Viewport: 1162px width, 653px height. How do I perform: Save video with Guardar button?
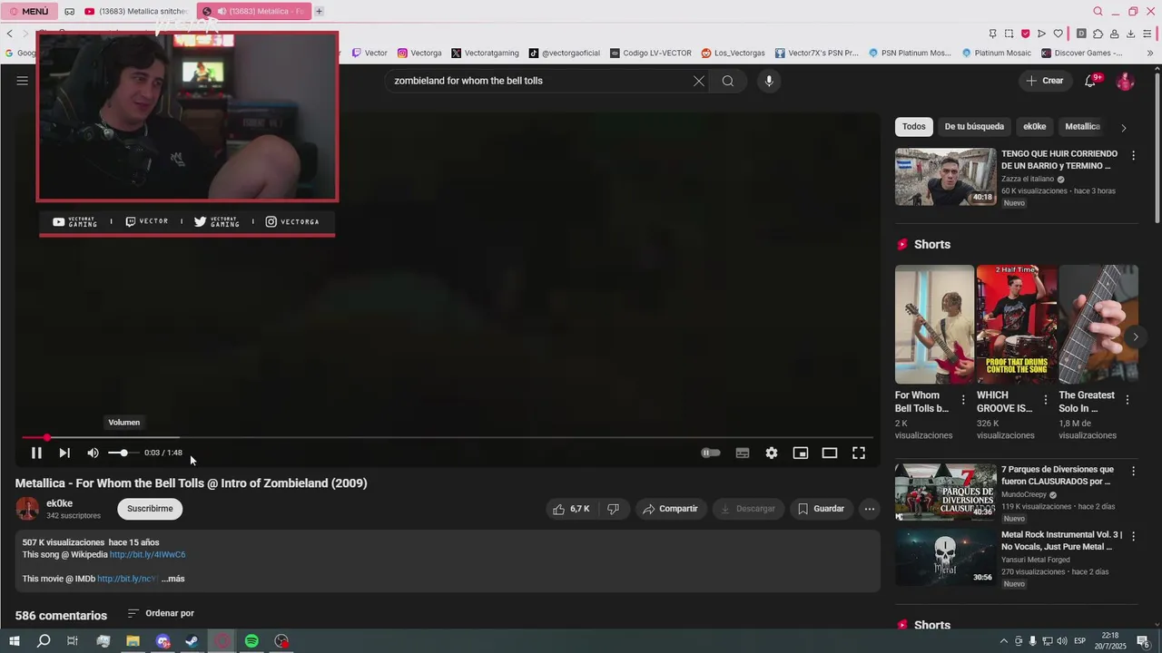tap(821, 509)
